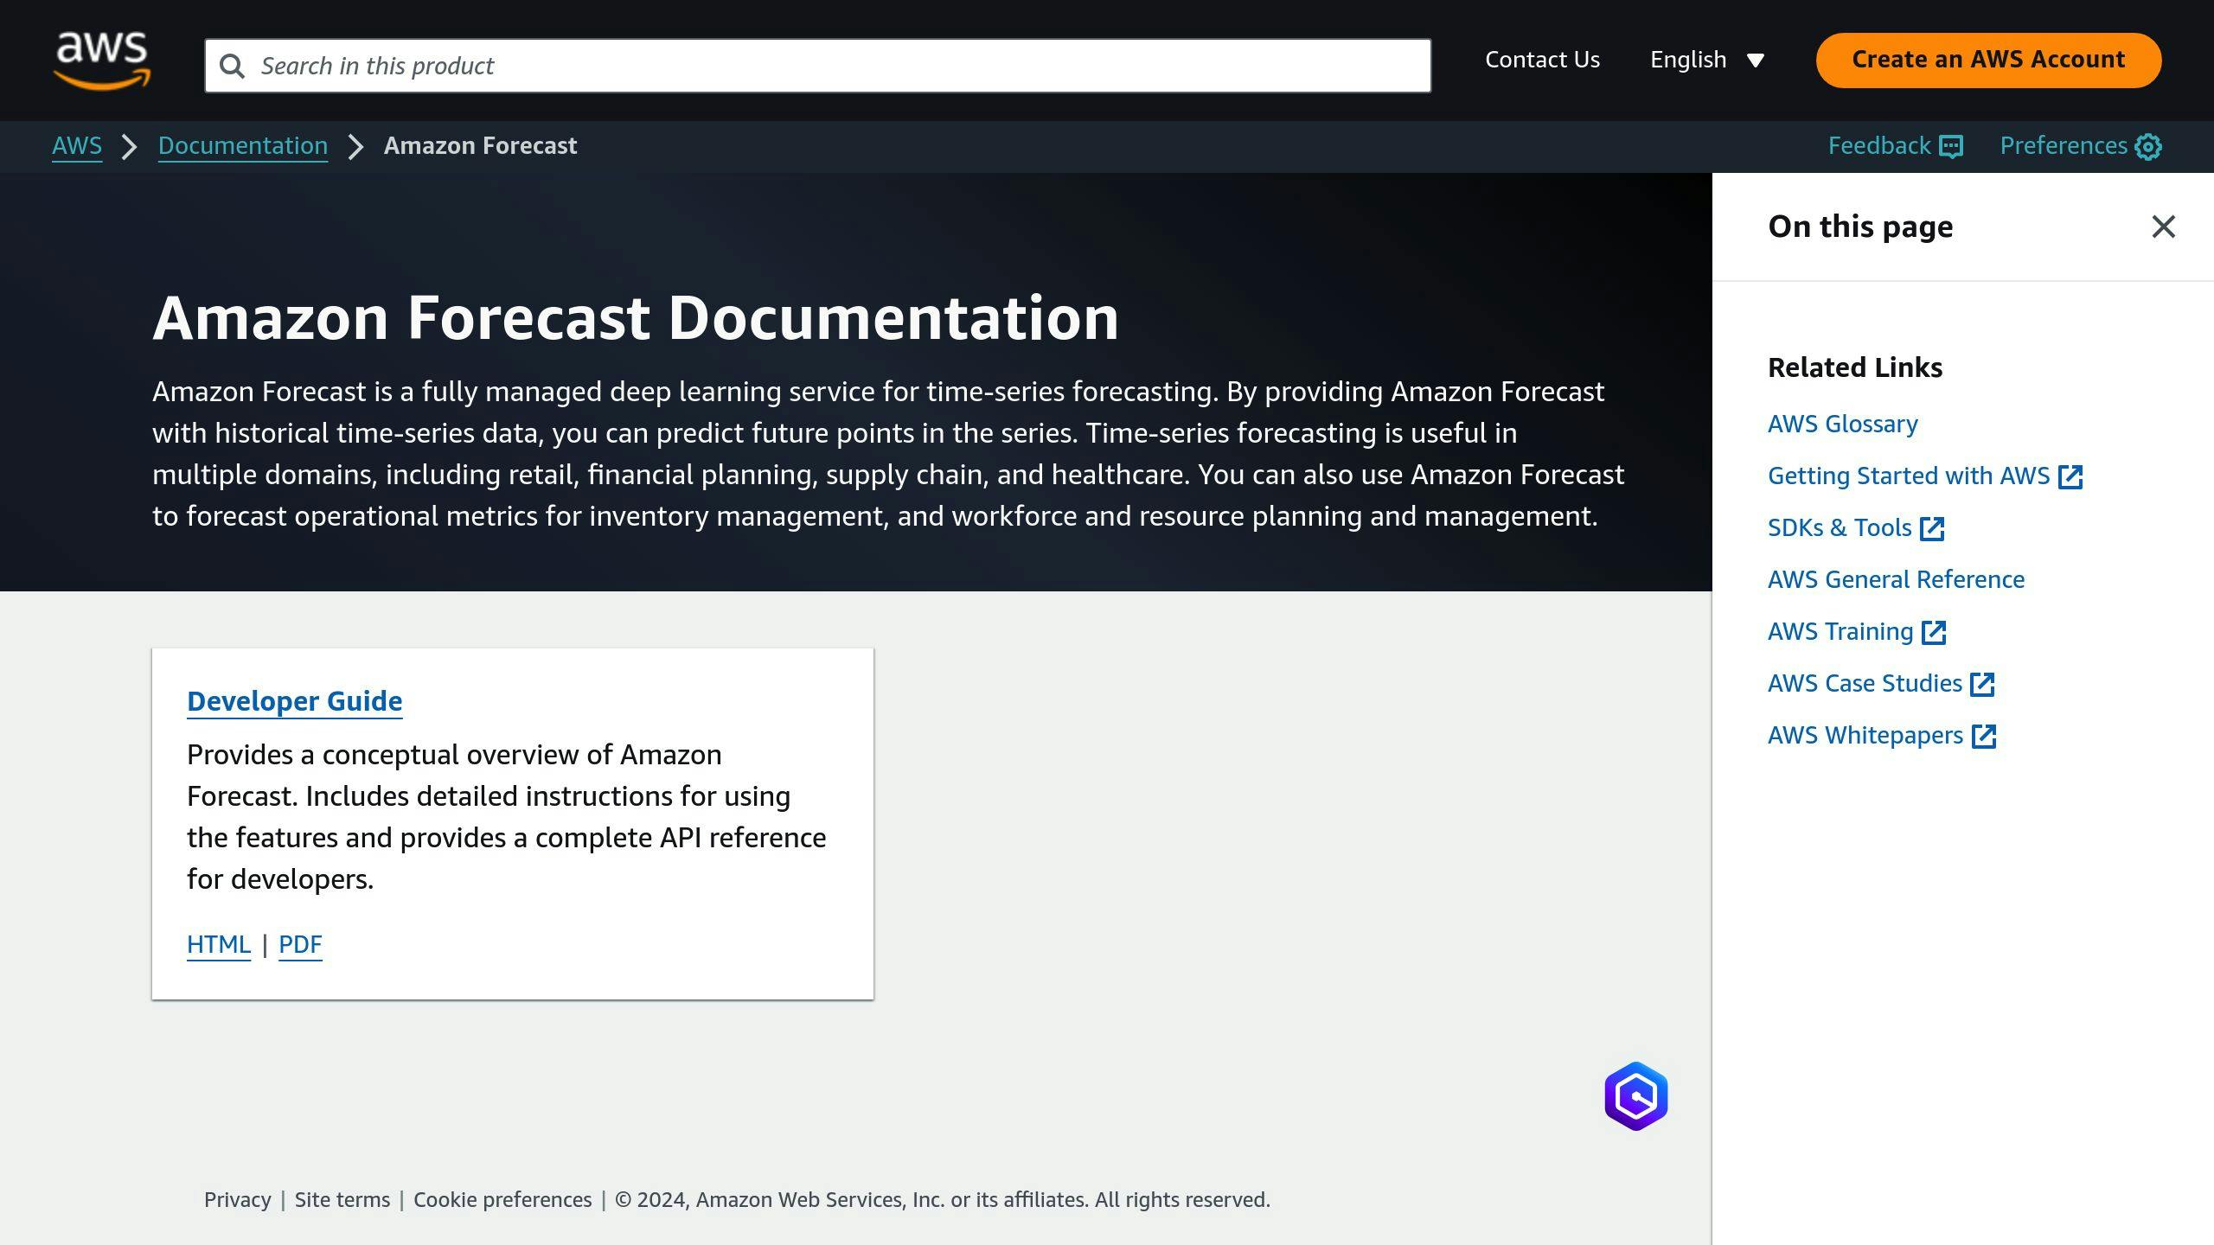Screen dimensions: 2214x1245
Task: Open the Amazon Q assistant hexagon icon
Action: click(1636, 1096)
